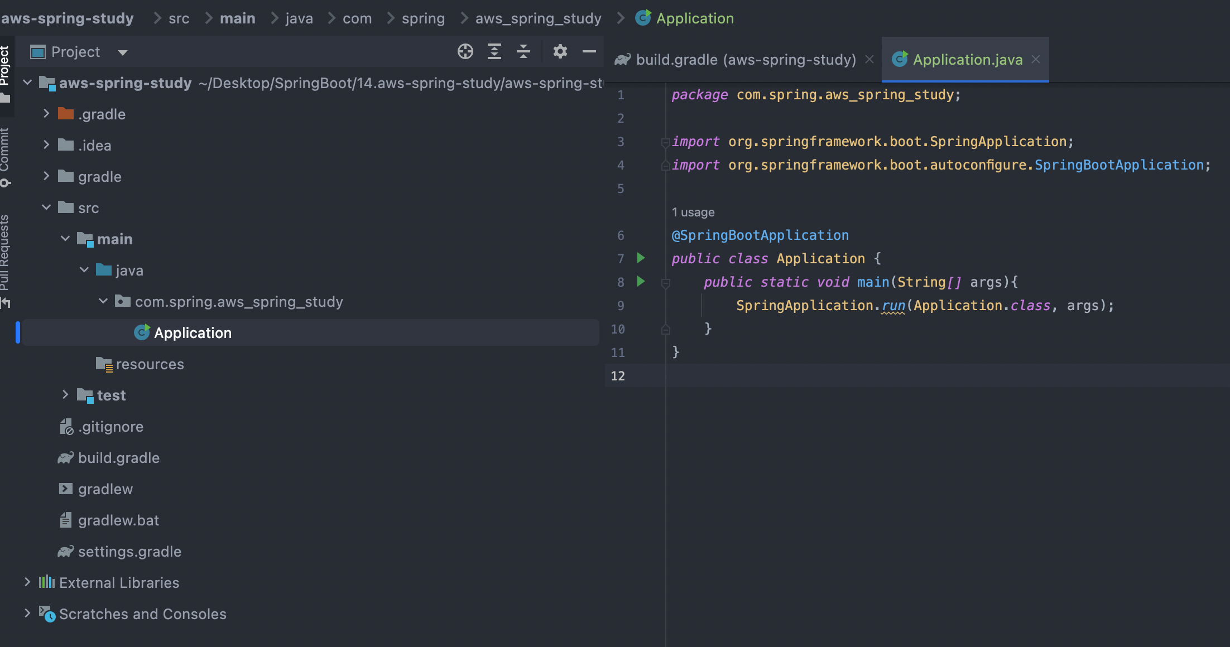Expand the test folder
The height and width of the screenshot is (647, 1230).
point(65,394)
